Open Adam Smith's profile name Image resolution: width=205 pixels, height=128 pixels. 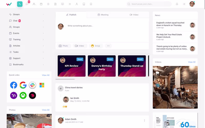71,119
